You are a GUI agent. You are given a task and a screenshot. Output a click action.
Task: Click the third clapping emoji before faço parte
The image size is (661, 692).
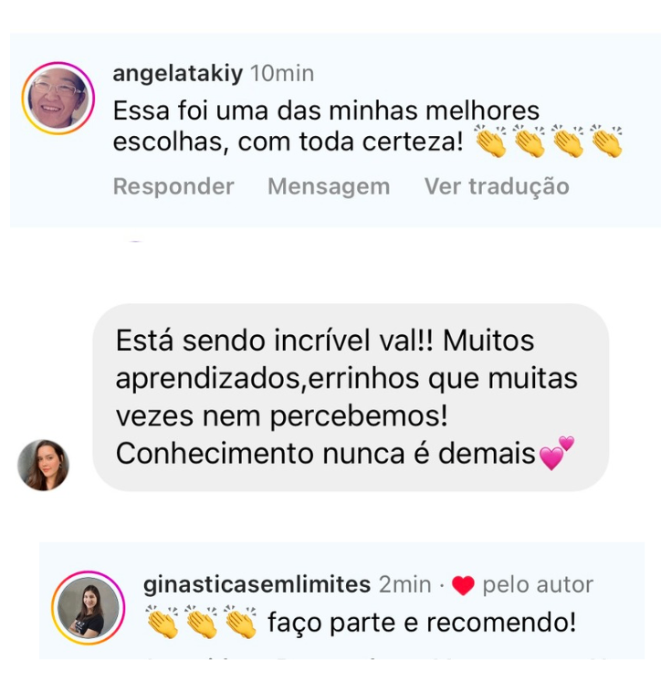pos(240,622)
